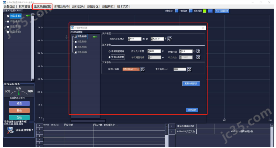Click X轴缩放 blue swatch toggle
Viewport: 276px width, 148px height.
click(177, 11)
